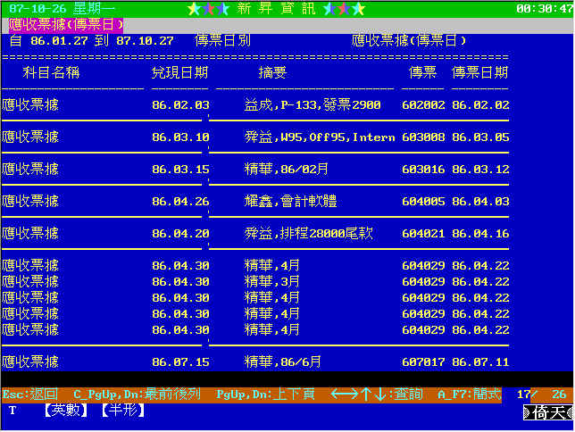Viewport: 575px width, 432px height.
Task: Select cash date 86.04.26
Action: coord(180,202)
